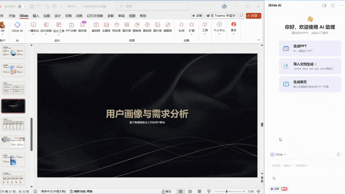
Task: Collapse the ribbon with the chevron
Action: click(x=258, y=40)
